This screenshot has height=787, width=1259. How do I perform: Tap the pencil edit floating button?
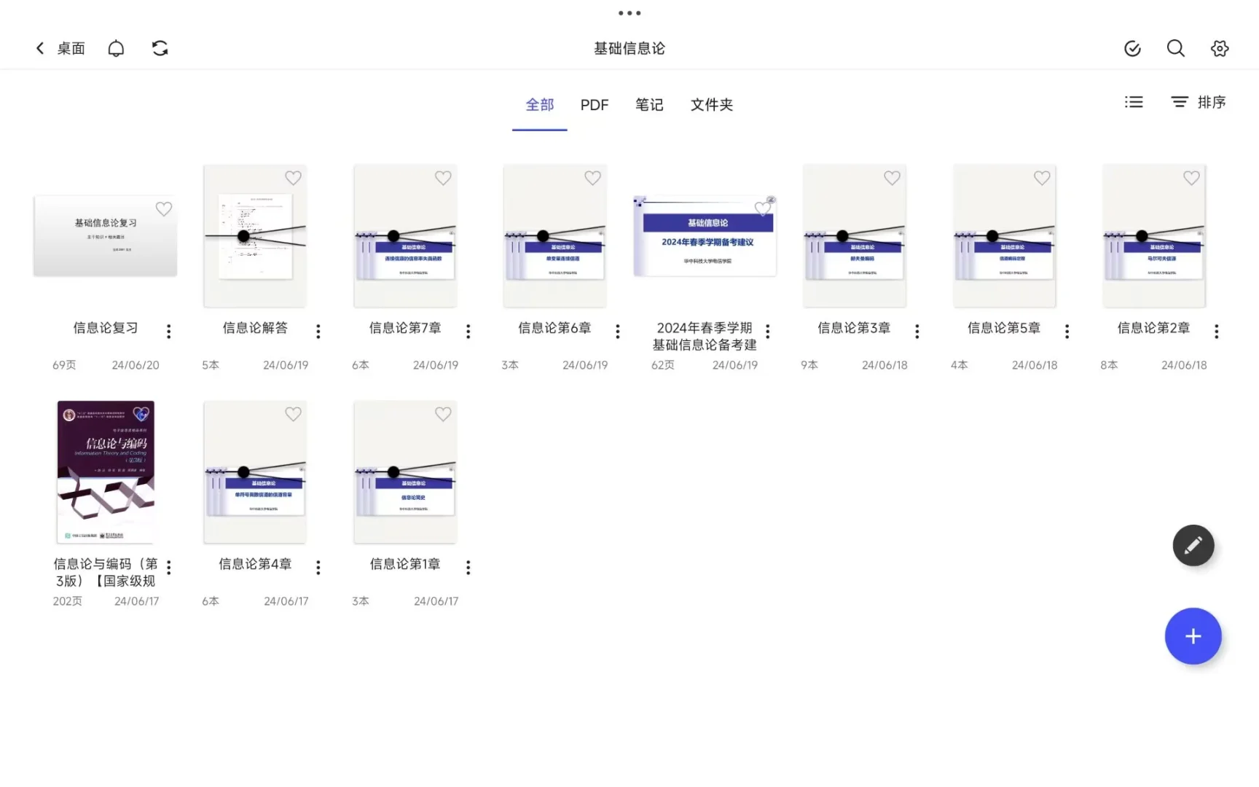pyautogui.click(x=1193, y=545)
